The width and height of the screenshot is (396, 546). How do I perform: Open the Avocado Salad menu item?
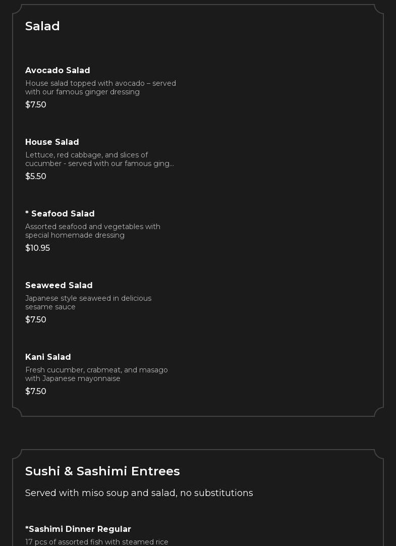coord(58,71)
